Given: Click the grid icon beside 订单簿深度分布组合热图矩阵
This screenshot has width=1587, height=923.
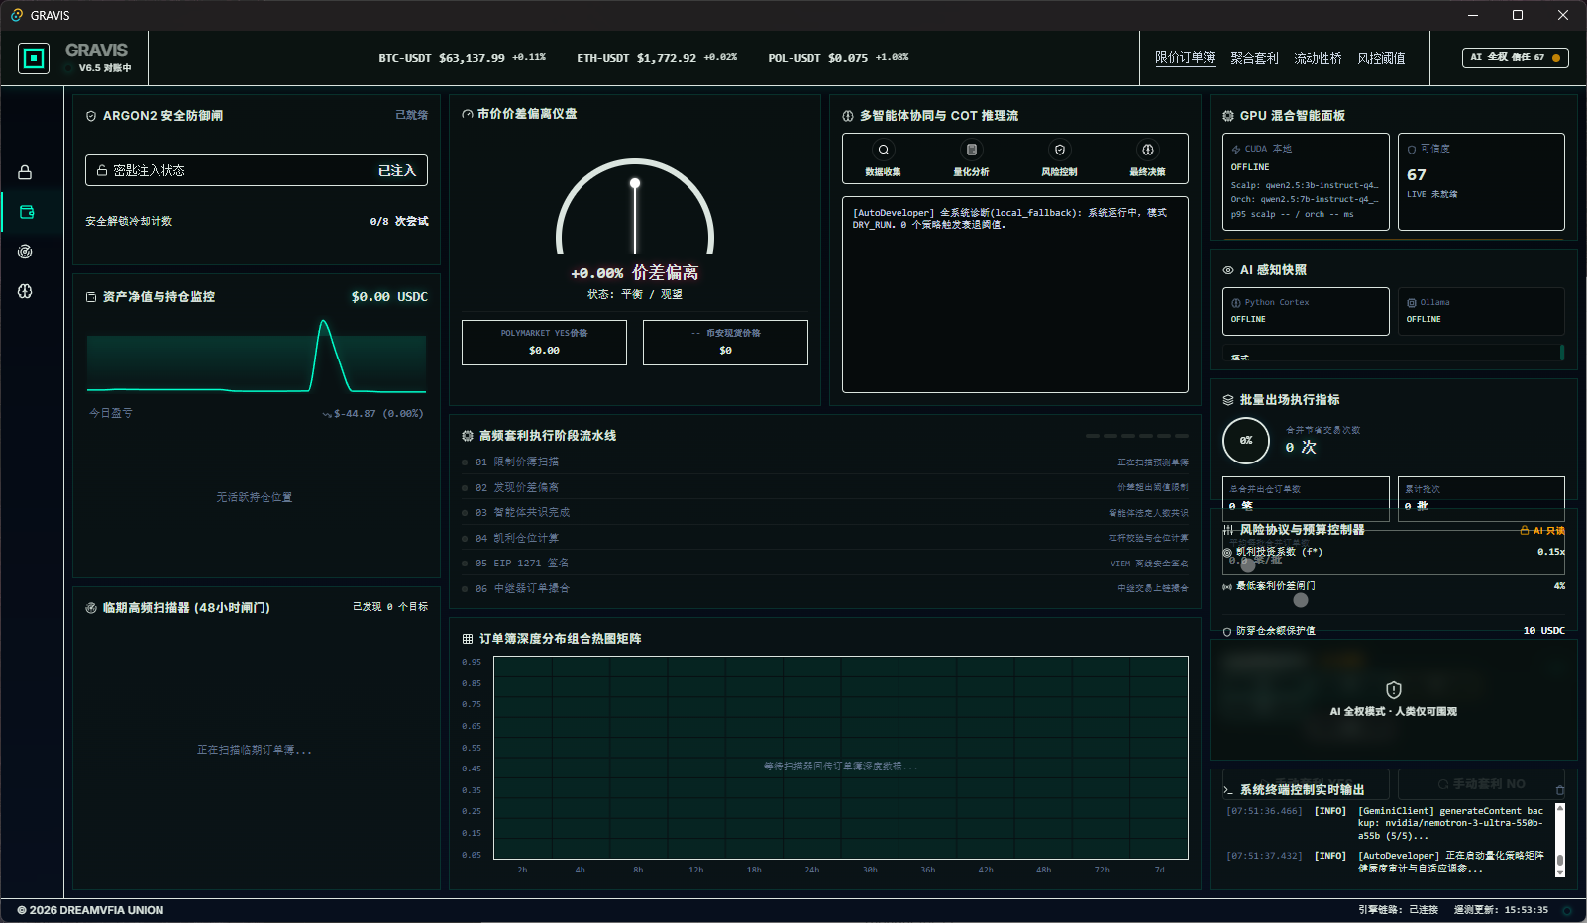Looking at the screenshot, I should 468,639.
